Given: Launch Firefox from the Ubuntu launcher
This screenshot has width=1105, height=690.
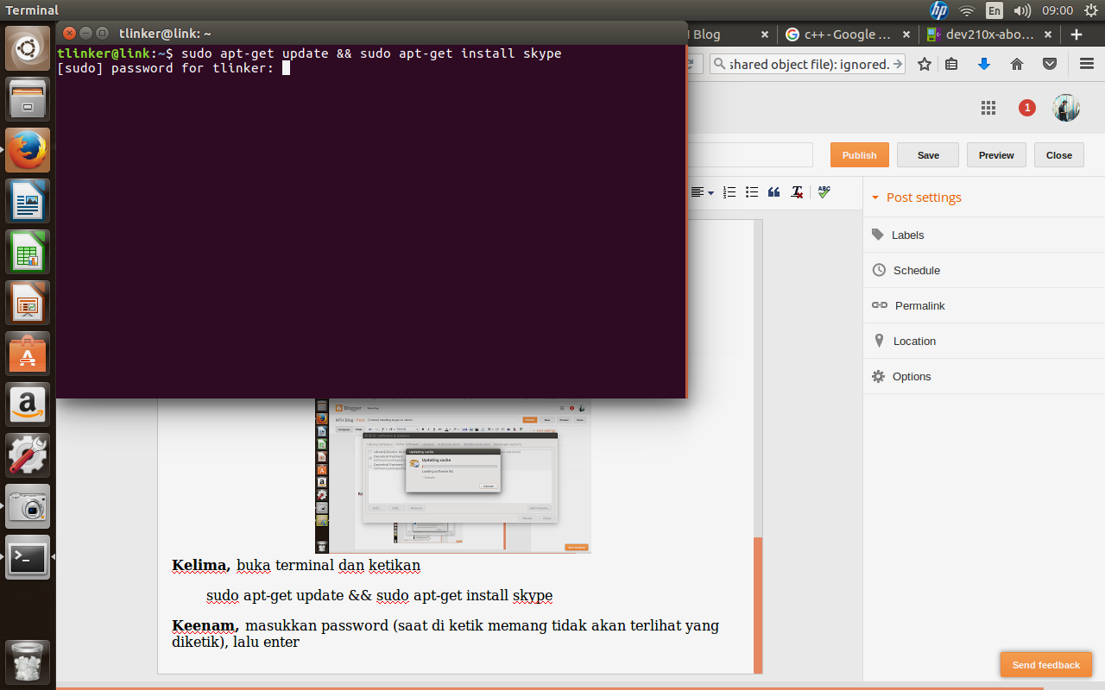Looking at the screenshot, I should (x=28, y=150).
